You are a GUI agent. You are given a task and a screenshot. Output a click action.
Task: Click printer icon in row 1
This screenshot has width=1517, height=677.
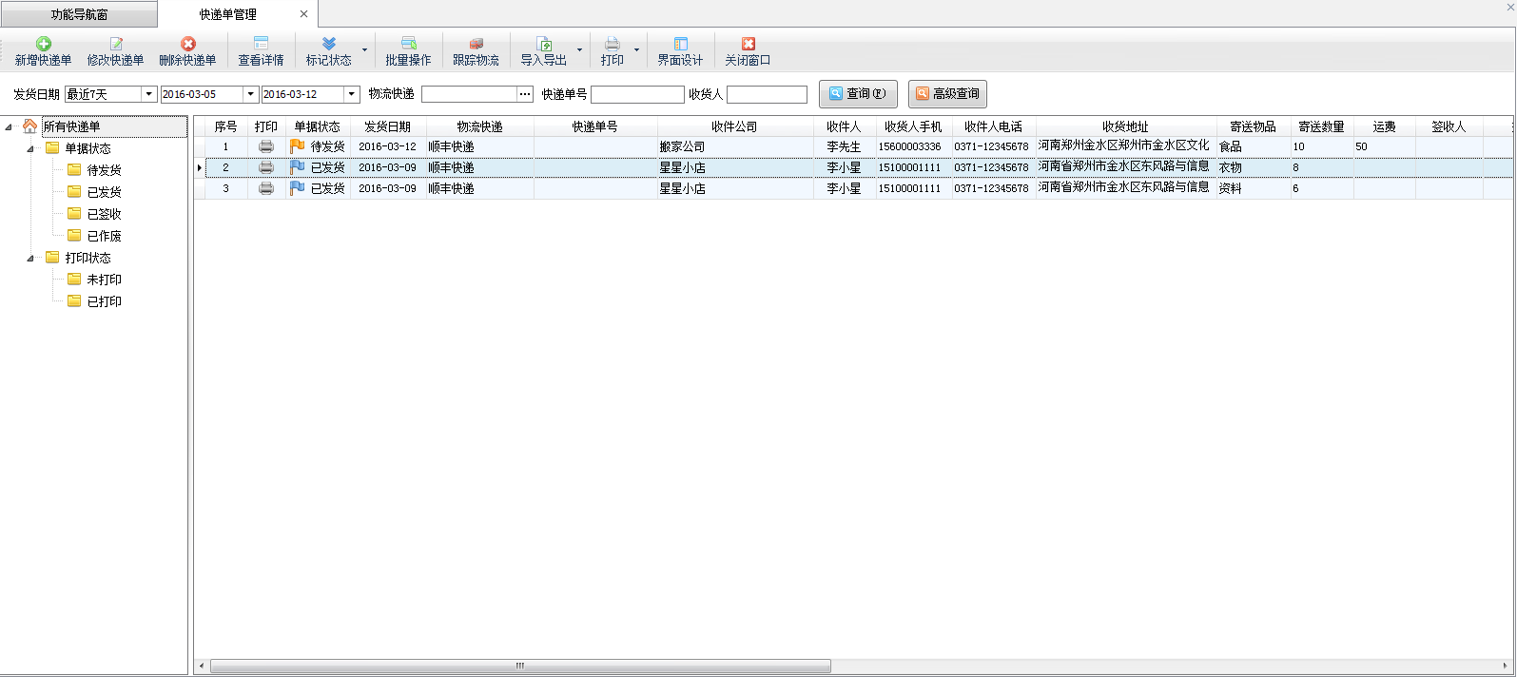266,146
